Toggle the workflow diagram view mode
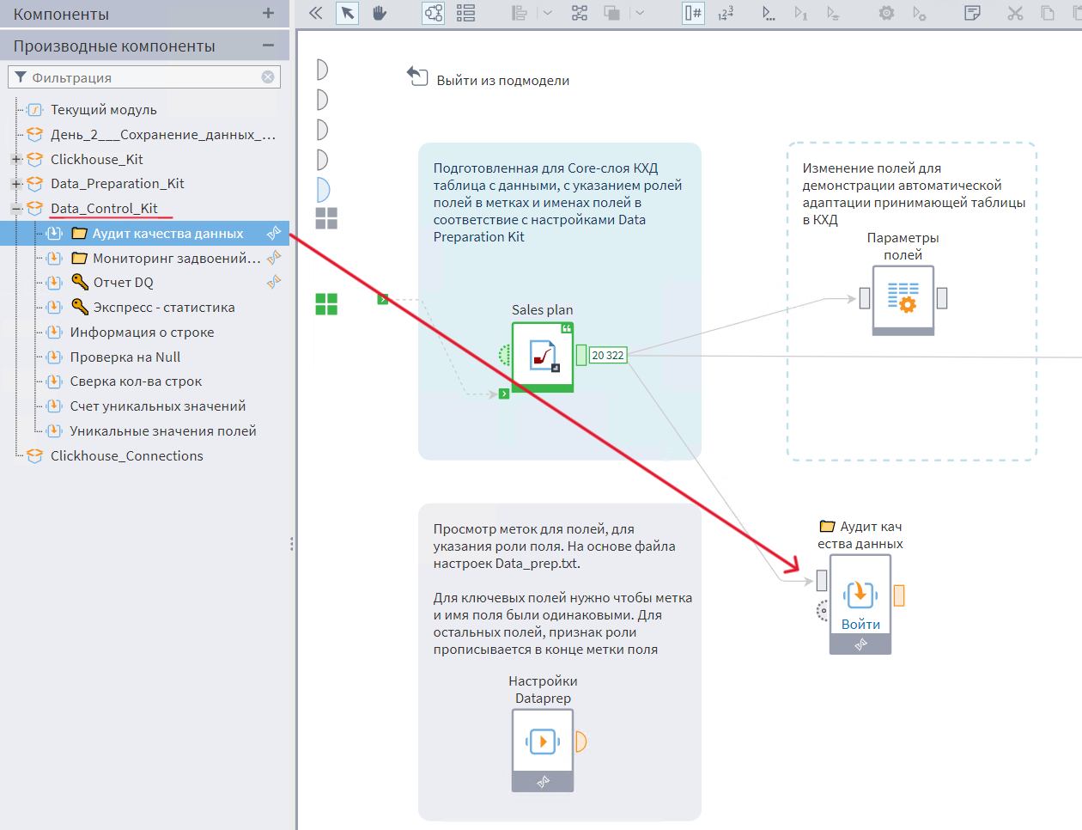The height and width of the screenshot is (830, 1082). point(434,13)
